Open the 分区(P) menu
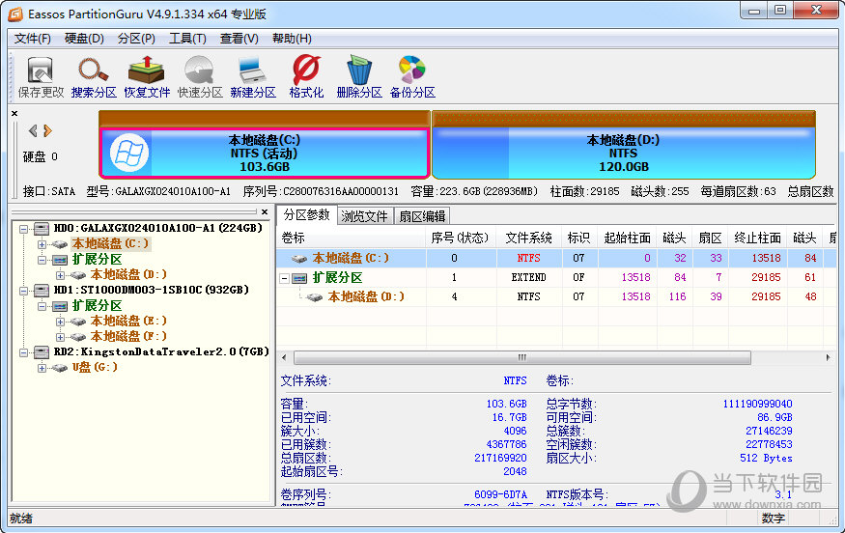 135,39
